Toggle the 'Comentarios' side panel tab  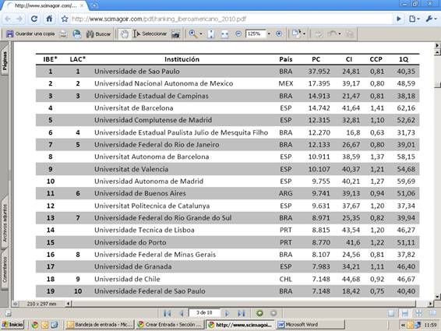pos(5,269)
